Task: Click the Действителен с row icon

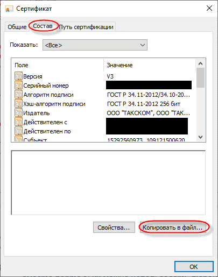Action: [18, 122]
